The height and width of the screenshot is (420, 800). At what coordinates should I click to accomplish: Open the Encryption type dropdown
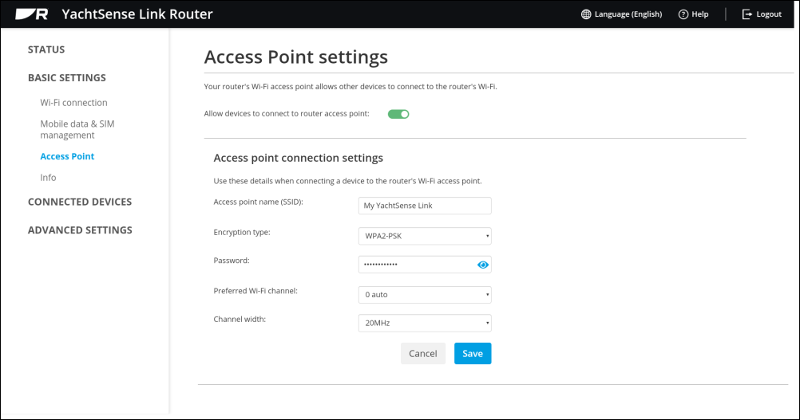(x=425, y=236)
